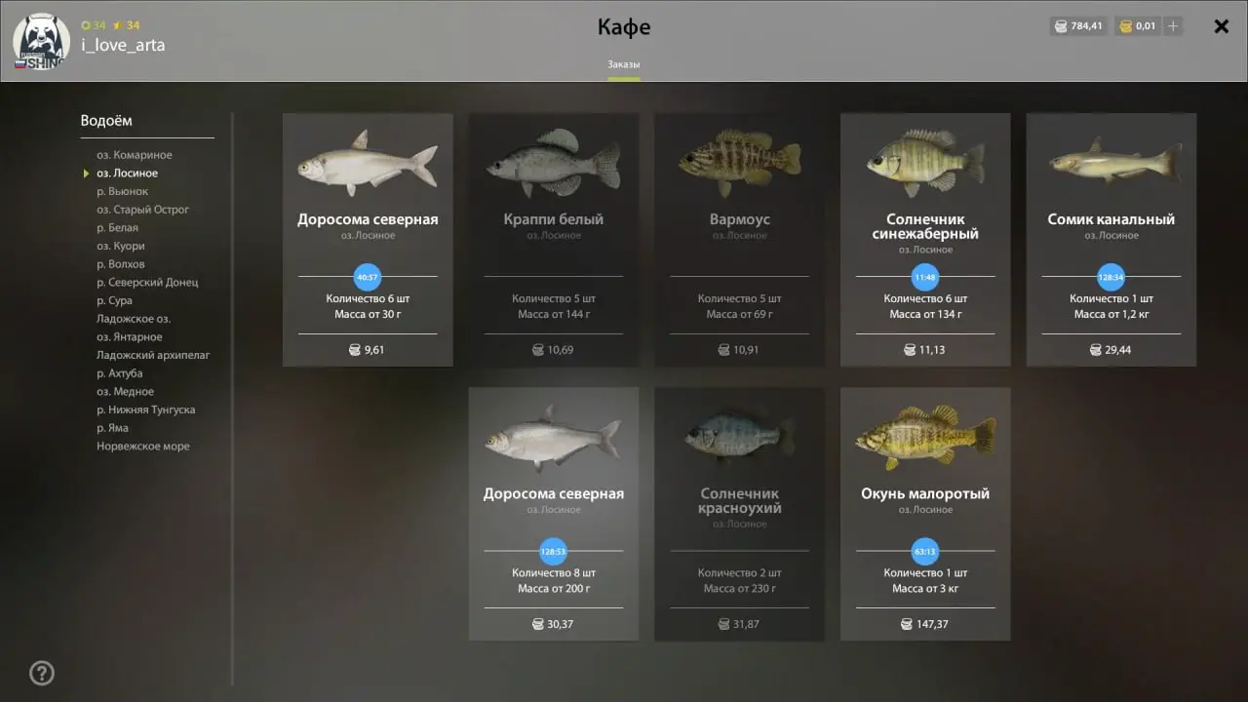Viewport: 1248px width, 702px height.
Task: Select the Краппи белый order
Action: coord(554,240)
